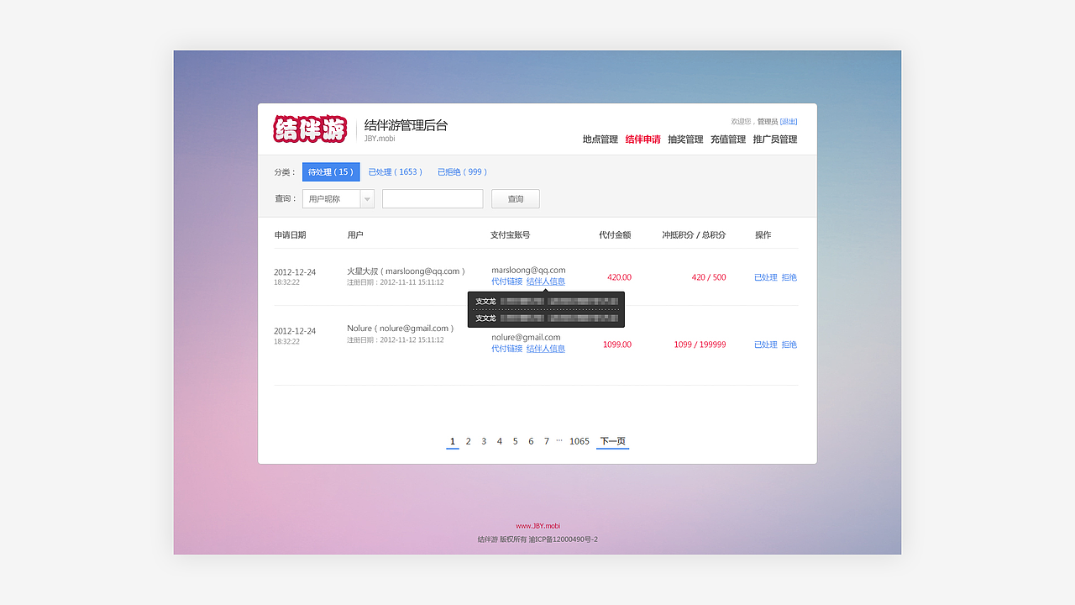Click the dropdown arrow next to 用户昵称
The width and height of the screenshot is (1075, 605).
(367, 198)
